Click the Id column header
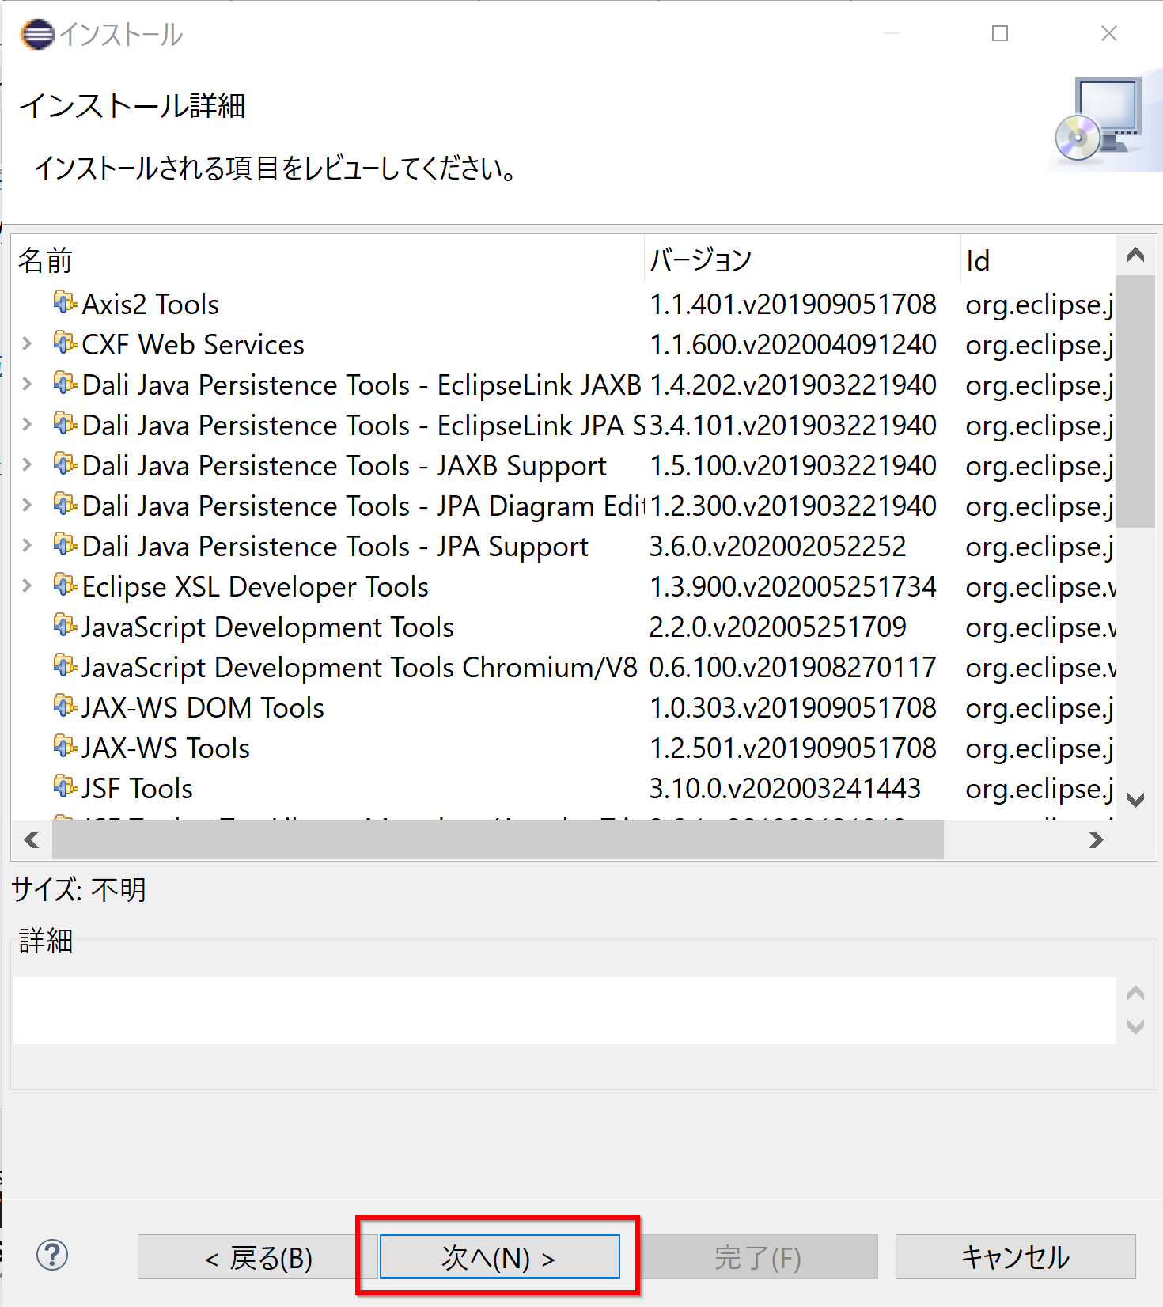 point(1038,260)
